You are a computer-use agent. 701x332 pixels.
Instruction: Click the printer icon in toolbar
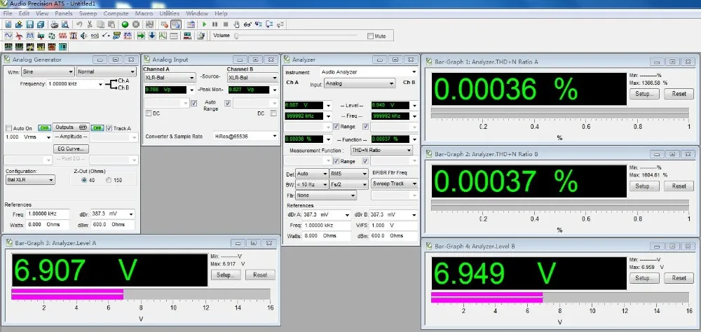[55, 25]
